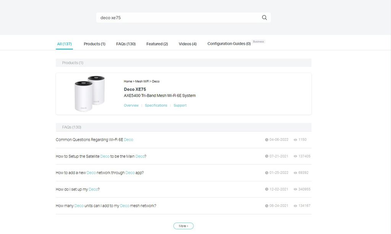Open the Deco XE75 Specifications link

click(156, 105)
